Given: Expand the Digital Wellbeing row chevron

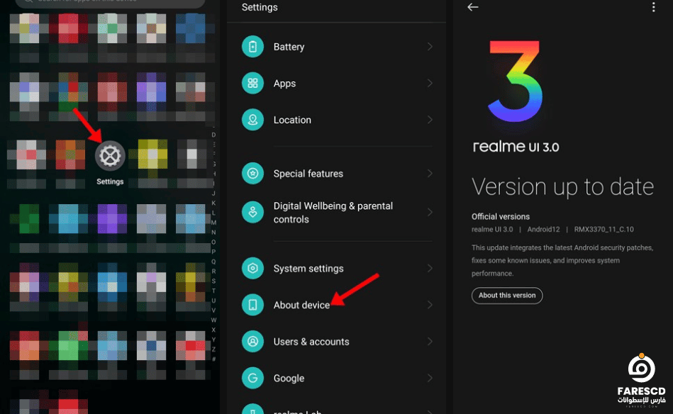Looking at the screenshot, I should 430,213.
